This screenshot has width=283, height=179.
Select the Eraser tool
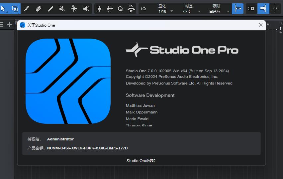(x=39, y=9)
